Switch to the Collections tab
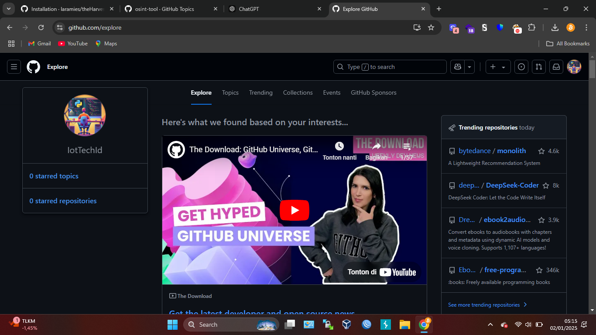This screenshot has width=596, height=335. (298, 92)
